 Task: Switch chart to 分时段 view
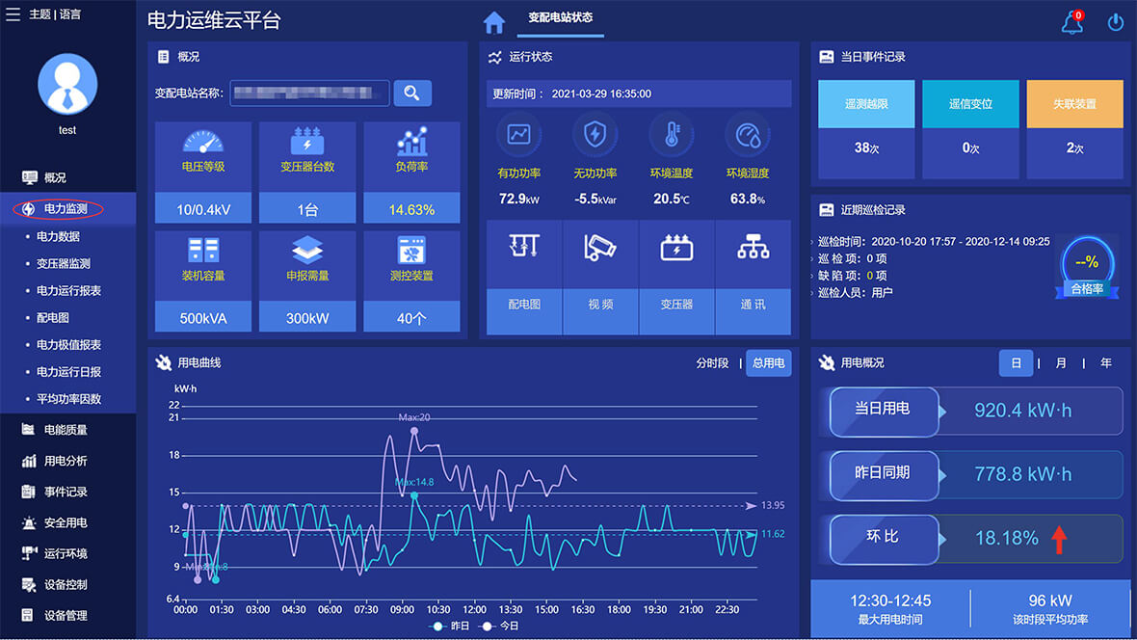point(712,363)
